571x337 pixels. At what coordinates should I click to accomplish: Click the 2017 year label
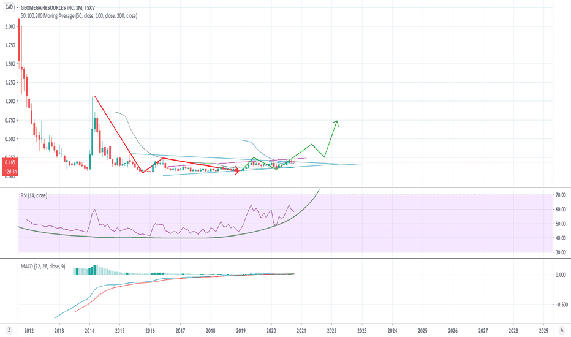[x=180, y=331]
